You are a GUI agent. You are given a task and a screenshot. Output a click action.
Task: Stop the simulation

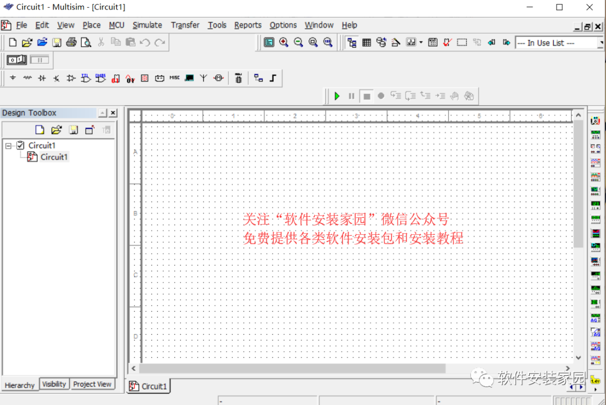click(x=366, y=96)
